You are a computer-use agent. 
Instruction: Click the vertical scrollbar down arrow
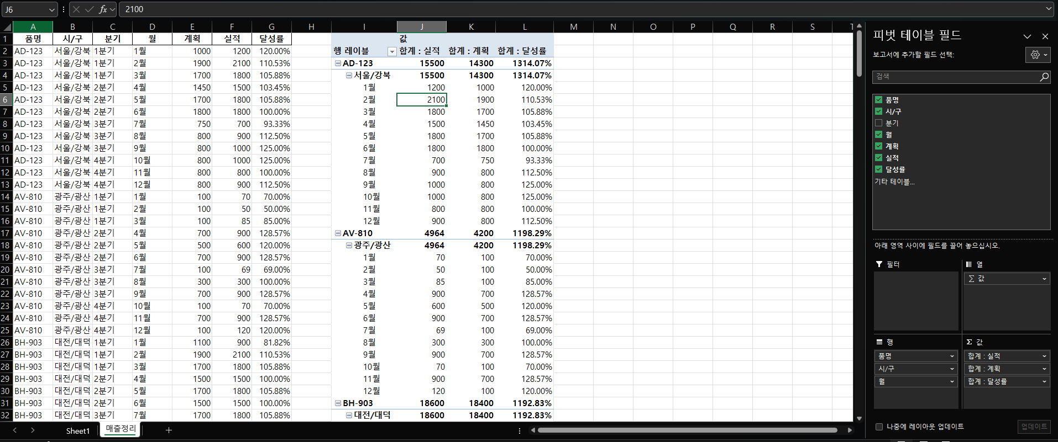click(859, 418)
